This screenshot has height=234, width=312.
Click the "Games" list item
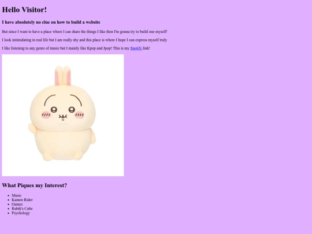(x=17, y=204)
